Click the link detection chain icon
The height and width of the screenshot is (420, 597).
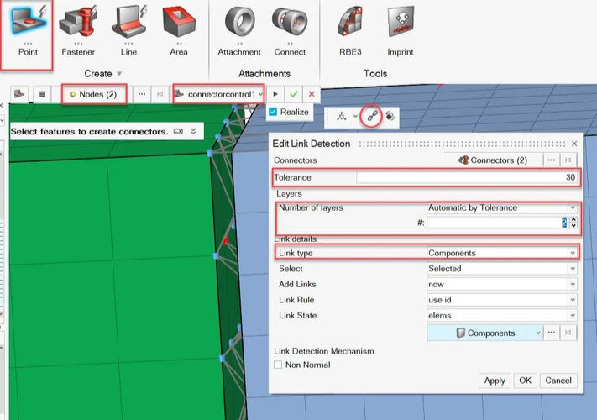pyautogui.click(x=371, y=117)
